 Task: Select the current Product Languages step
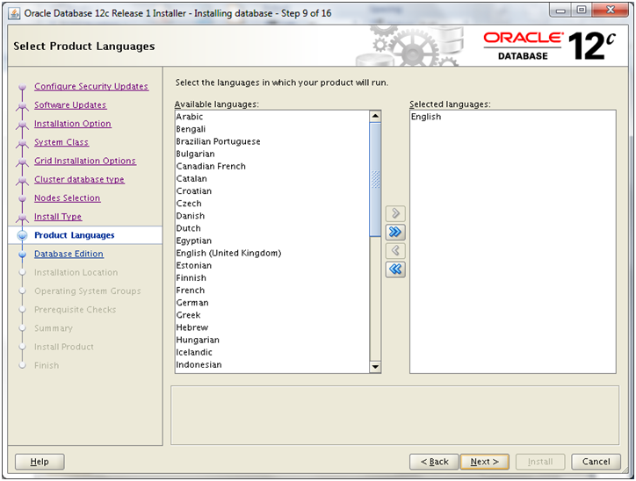(x=74, y=235)
